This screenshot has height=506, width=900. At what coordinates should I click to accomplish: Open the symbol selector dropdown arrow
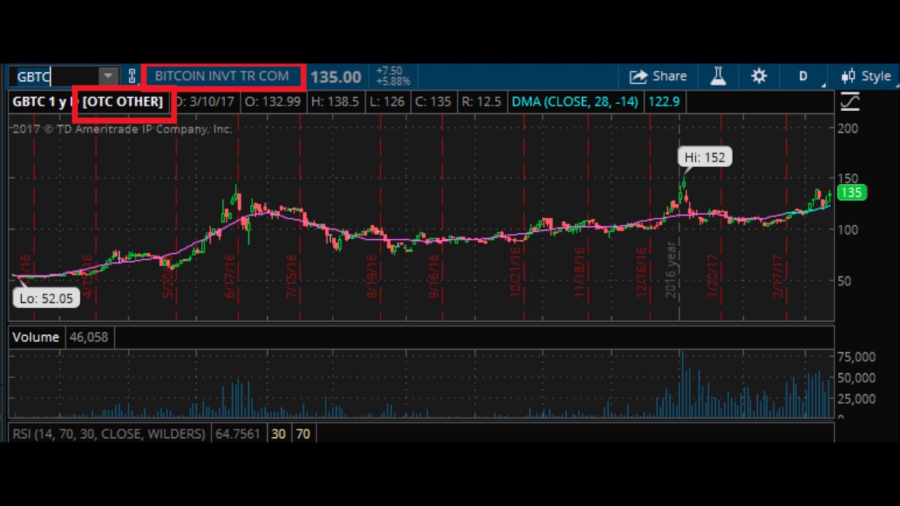pos(108,77)
